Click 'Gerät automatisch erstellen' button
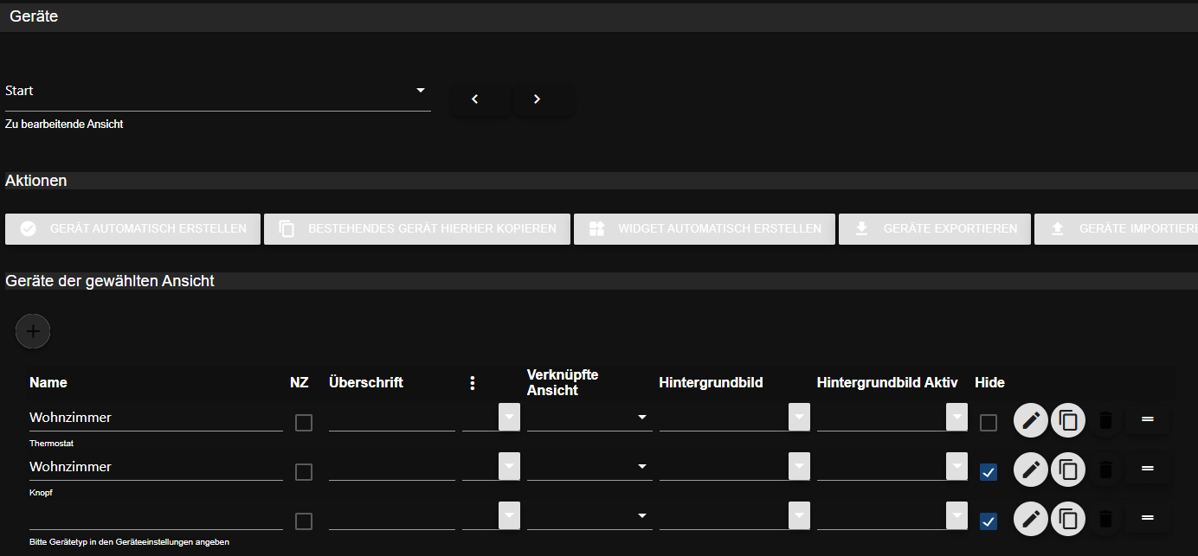This screenshot has height=556, width=1198. 132,229
